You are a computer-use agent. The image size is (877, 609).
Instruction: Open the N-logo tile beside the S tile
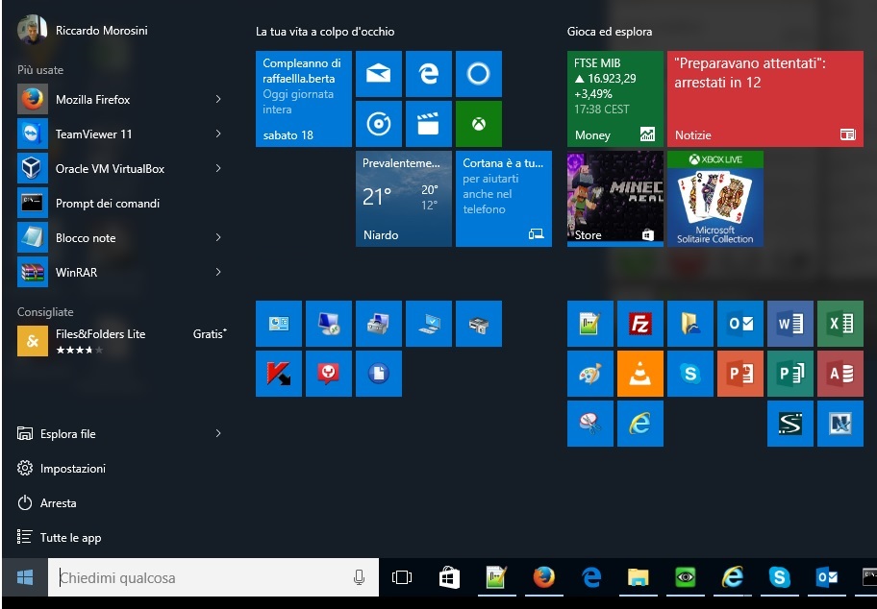tap(840, 424)
